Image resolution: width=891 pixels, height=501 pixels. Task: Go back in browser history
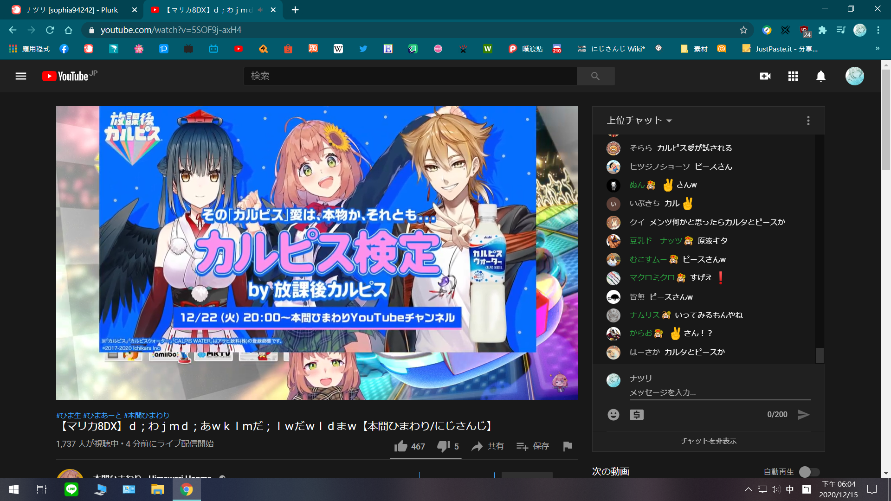click(13, 30)
